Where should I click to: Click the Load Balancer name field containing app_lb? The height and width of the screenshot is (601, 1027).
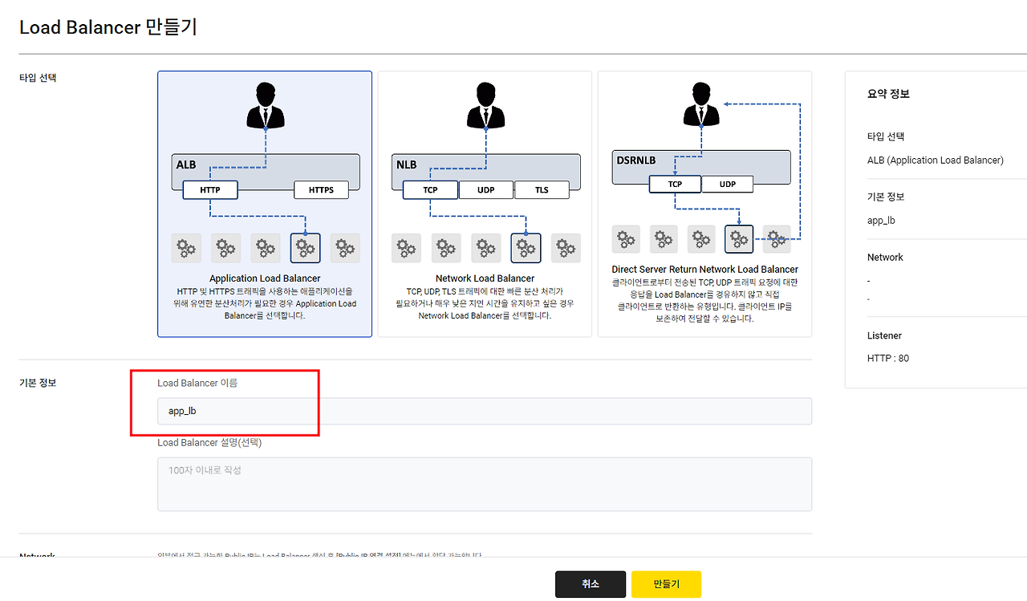coord(485,411)
